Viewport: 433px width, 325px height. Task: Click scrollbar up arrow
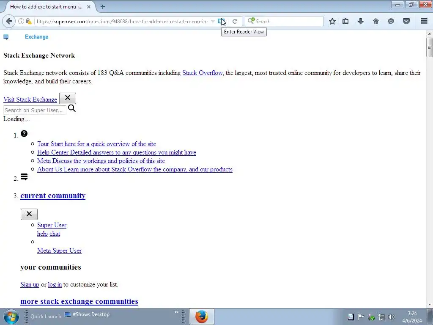coord(429,34)
